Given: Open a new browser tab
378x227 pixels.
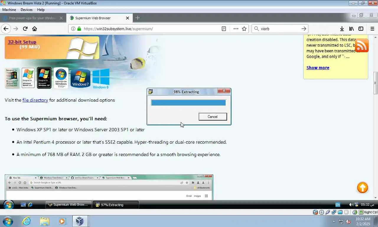Looking at the screenshot, I should click(138, 18).
